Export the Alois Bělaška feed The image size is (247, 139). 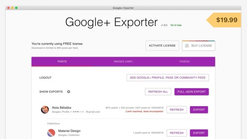199,110
